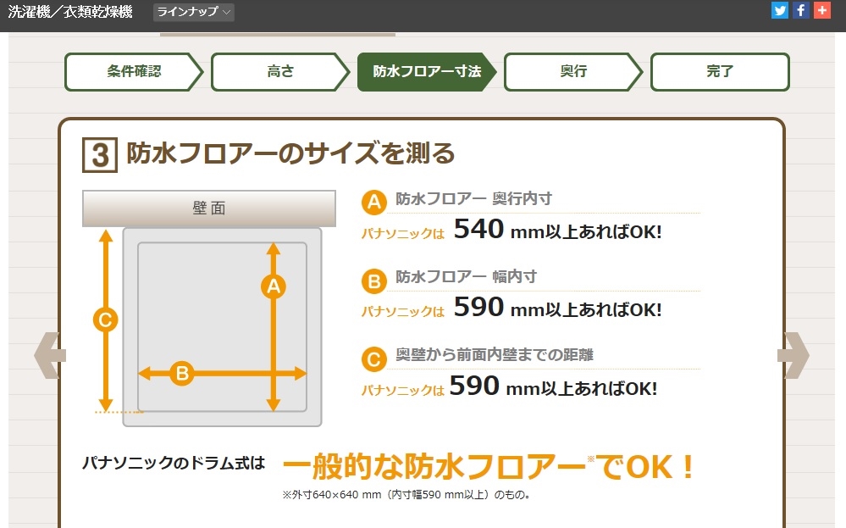Click orange A badge beside 奥行内寸 heading
The width and height of the screenshot is (846, 528).
[x=373, y=202]
